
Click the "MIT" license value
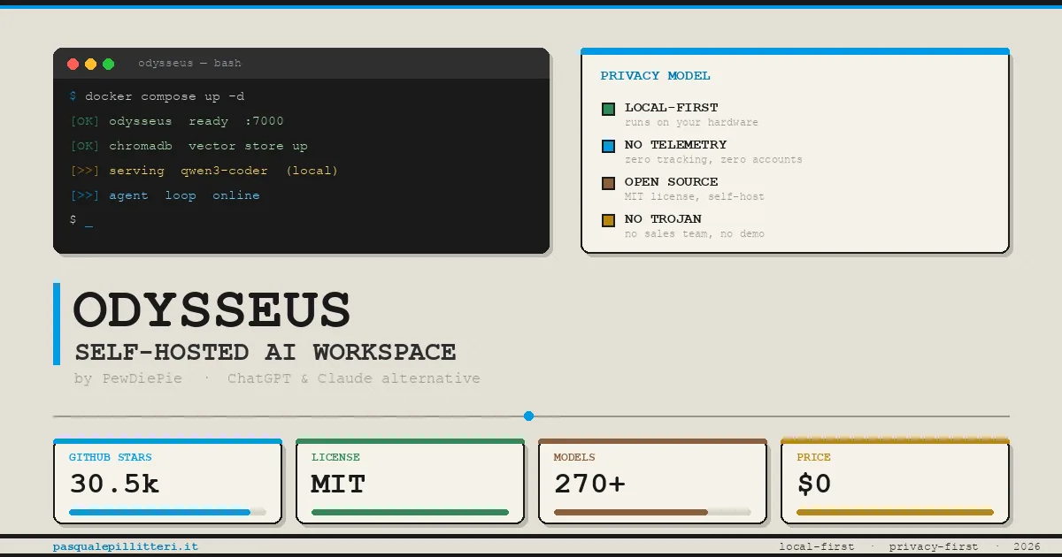[x=338, y=484]
